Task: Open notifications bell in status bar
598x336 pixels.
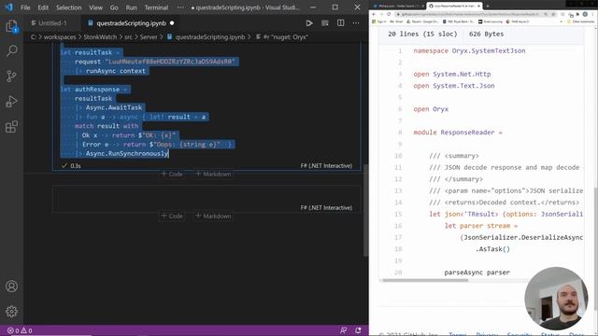Action: coord(358,330)
